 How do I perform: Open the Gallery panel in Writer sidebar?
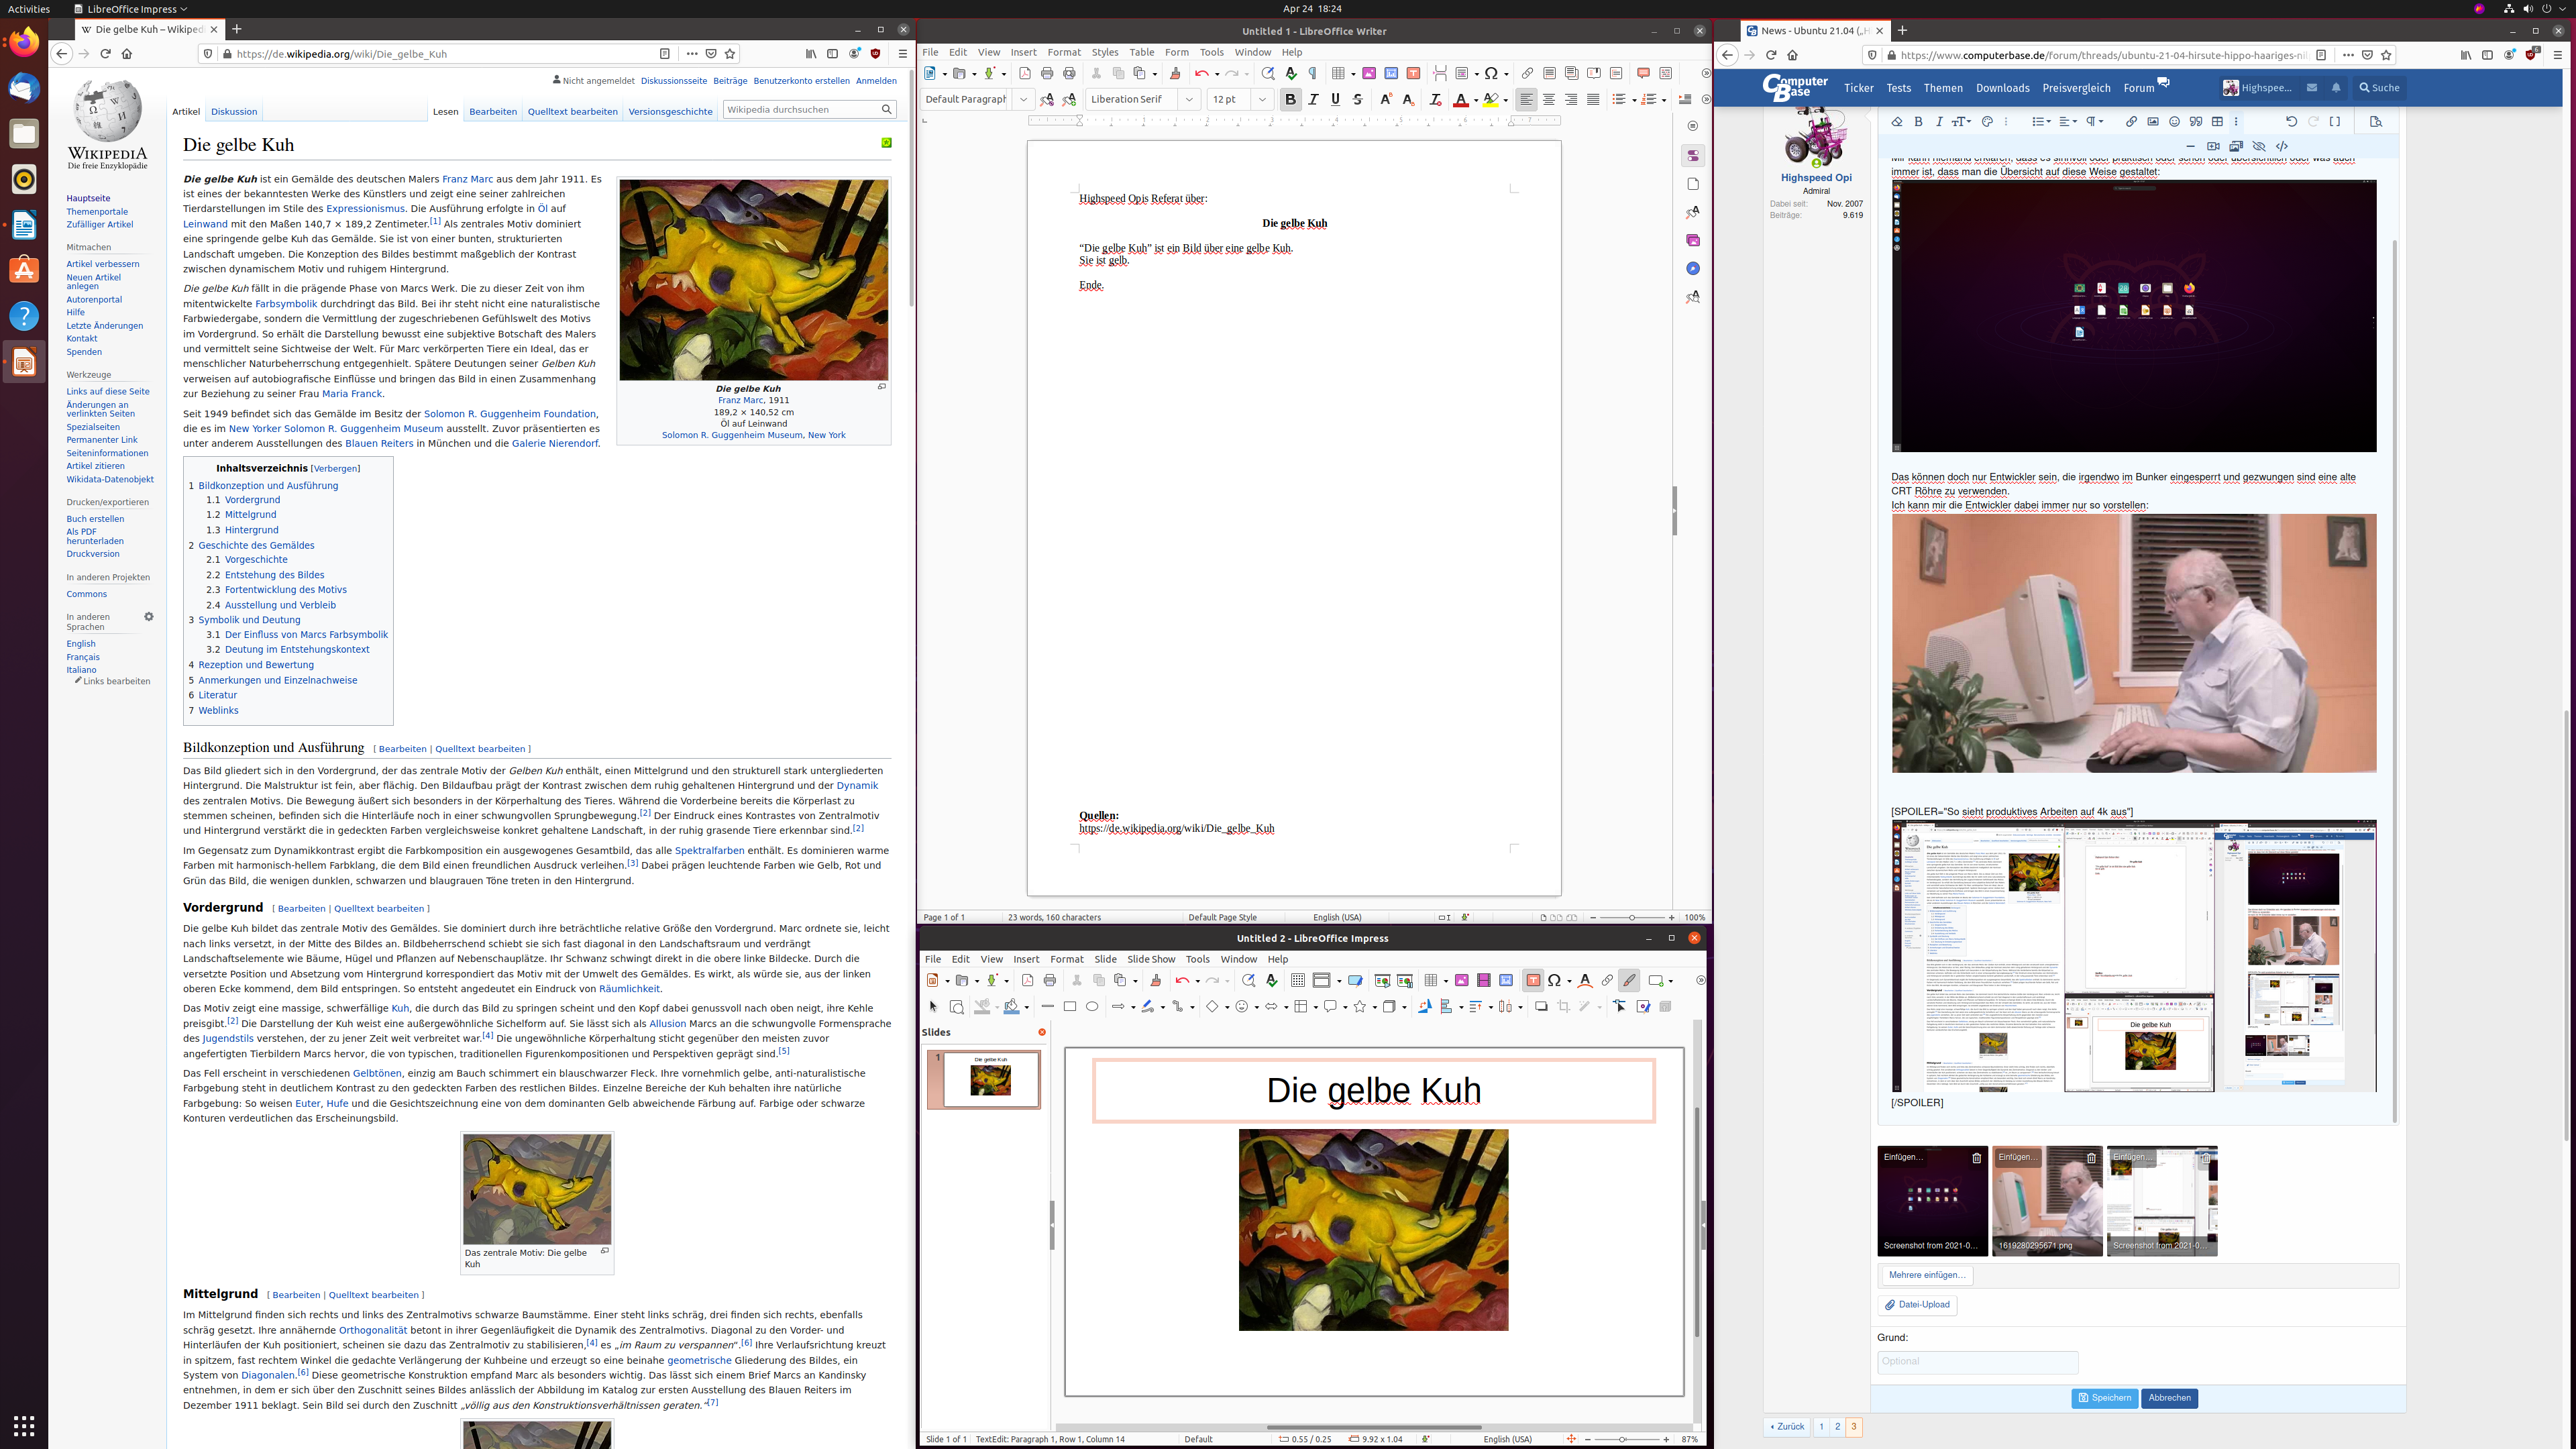pos(1692,240)
